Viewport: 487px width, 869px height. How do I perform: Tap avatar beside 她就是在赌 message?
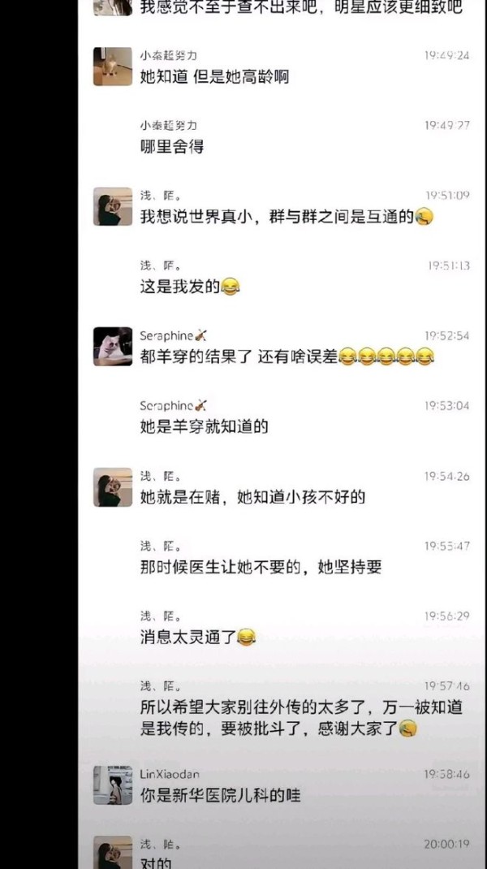point(113,486)
